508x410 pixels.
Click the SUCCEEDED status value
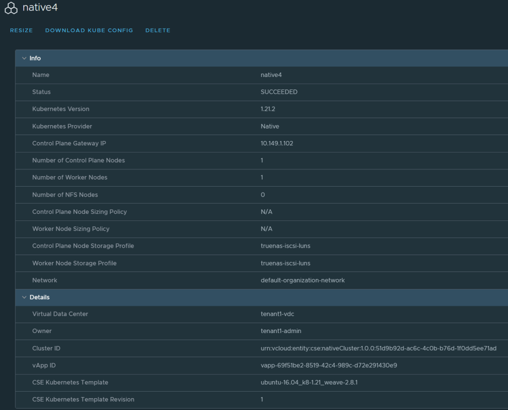[279, 92]
